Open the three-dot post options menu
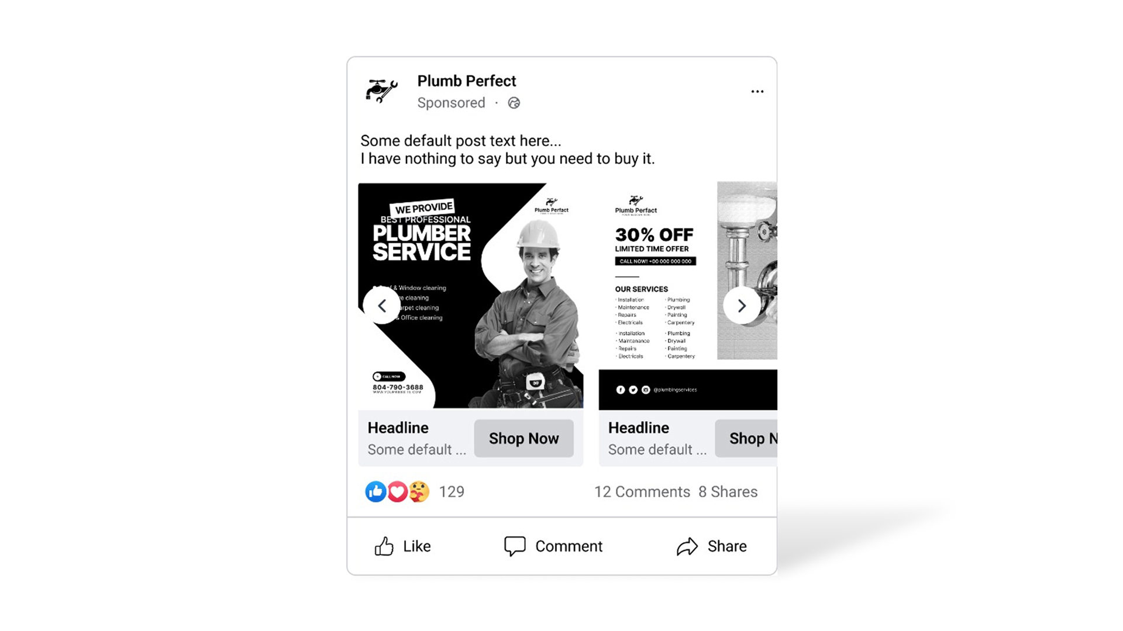Image resolution: width=1123 pixels, height=631 pixels. tap(757, 91)
